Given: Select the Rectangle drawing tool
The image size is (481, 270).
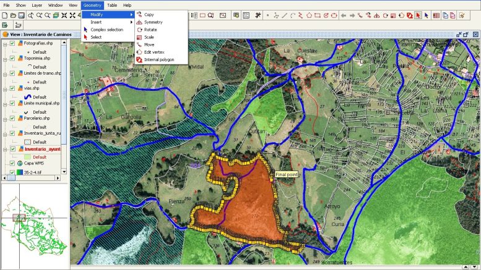Looking at the screenshot, I should (318, 15).
